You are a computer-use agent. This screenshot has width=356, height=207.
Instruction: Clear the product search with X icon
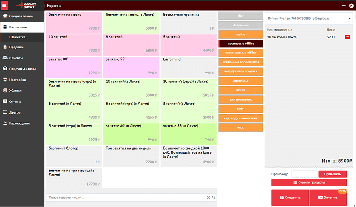point(208,198)
